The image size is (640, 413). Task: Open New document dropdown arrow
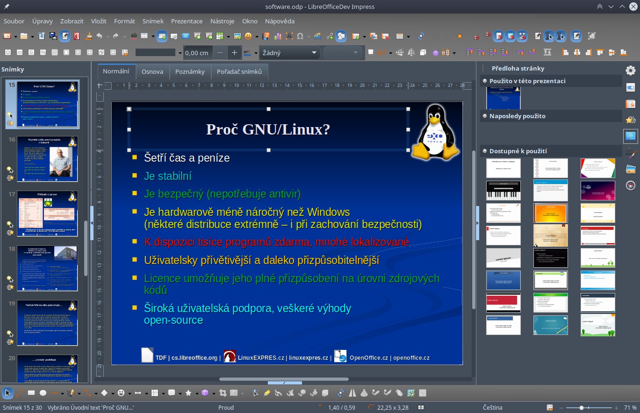click(x=15, y=36)
